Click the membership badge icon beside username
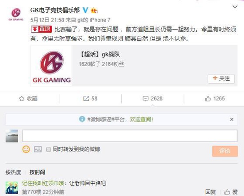 pyautogui.click(x=94, y=11)
